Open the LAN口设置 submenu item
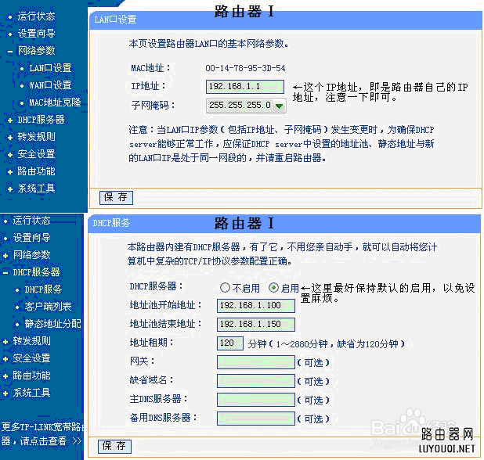 click(50, 68)
